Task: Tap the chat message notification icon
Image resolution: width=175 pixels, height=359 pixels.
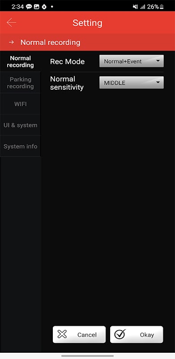Action: [x=29, y=7]
